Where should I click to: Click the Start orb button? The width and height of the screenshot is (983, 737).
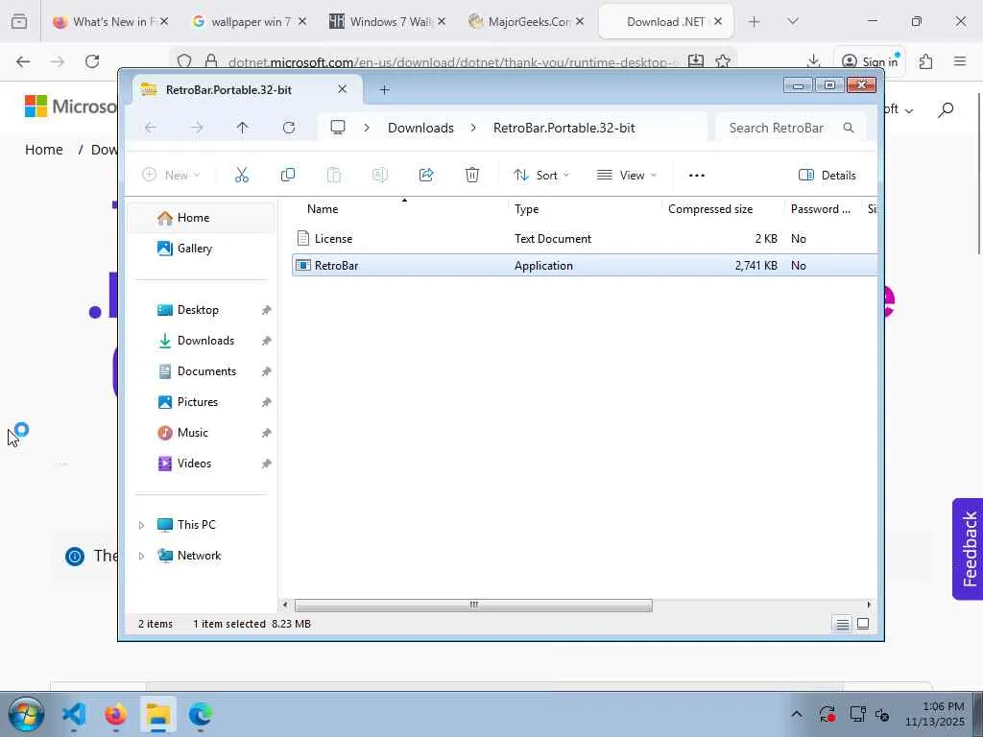(x=26, y=714)
